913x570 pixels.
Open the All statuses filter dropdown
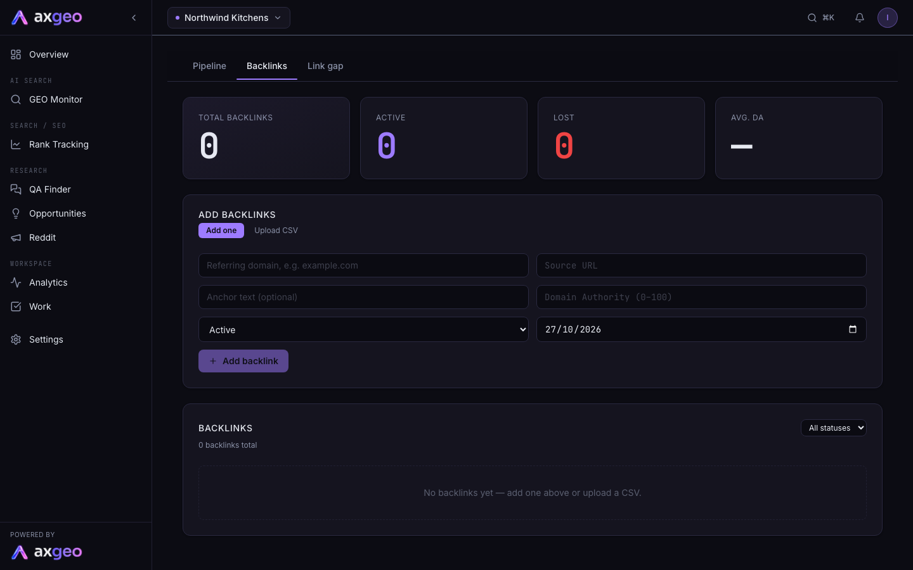coord(834,428)
